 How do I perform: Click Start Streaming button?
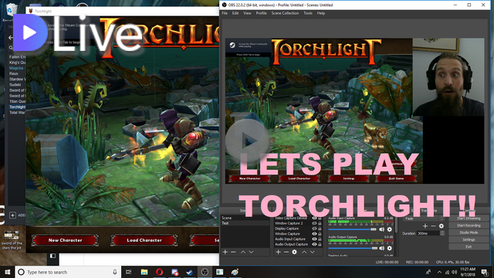point(469,218)
